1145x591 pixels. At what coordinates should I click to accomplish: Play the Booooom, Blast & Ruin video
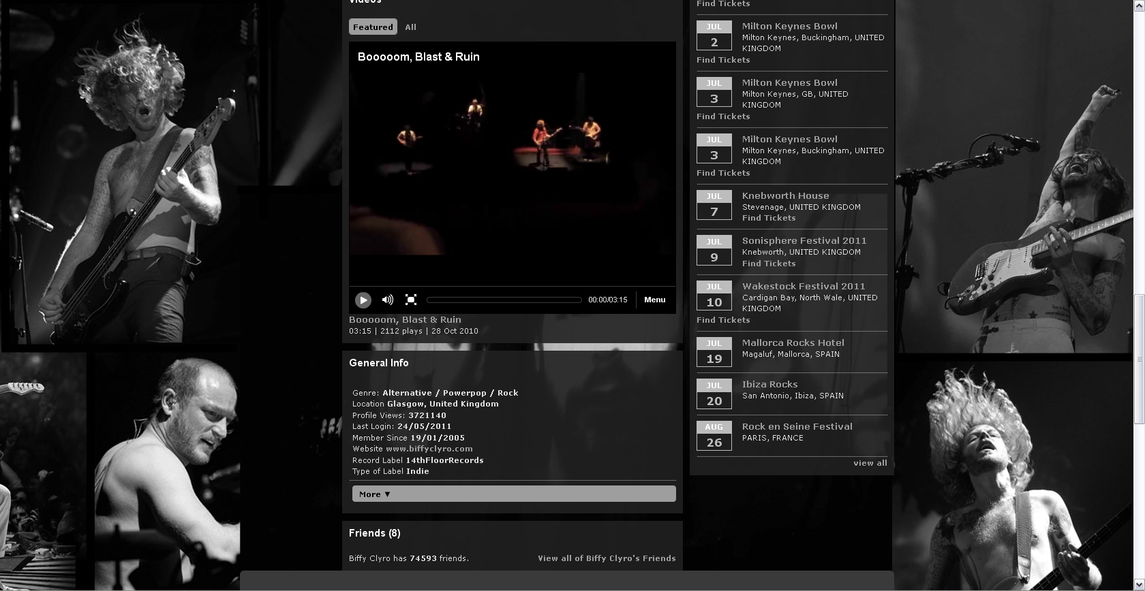tap(363, 300)
